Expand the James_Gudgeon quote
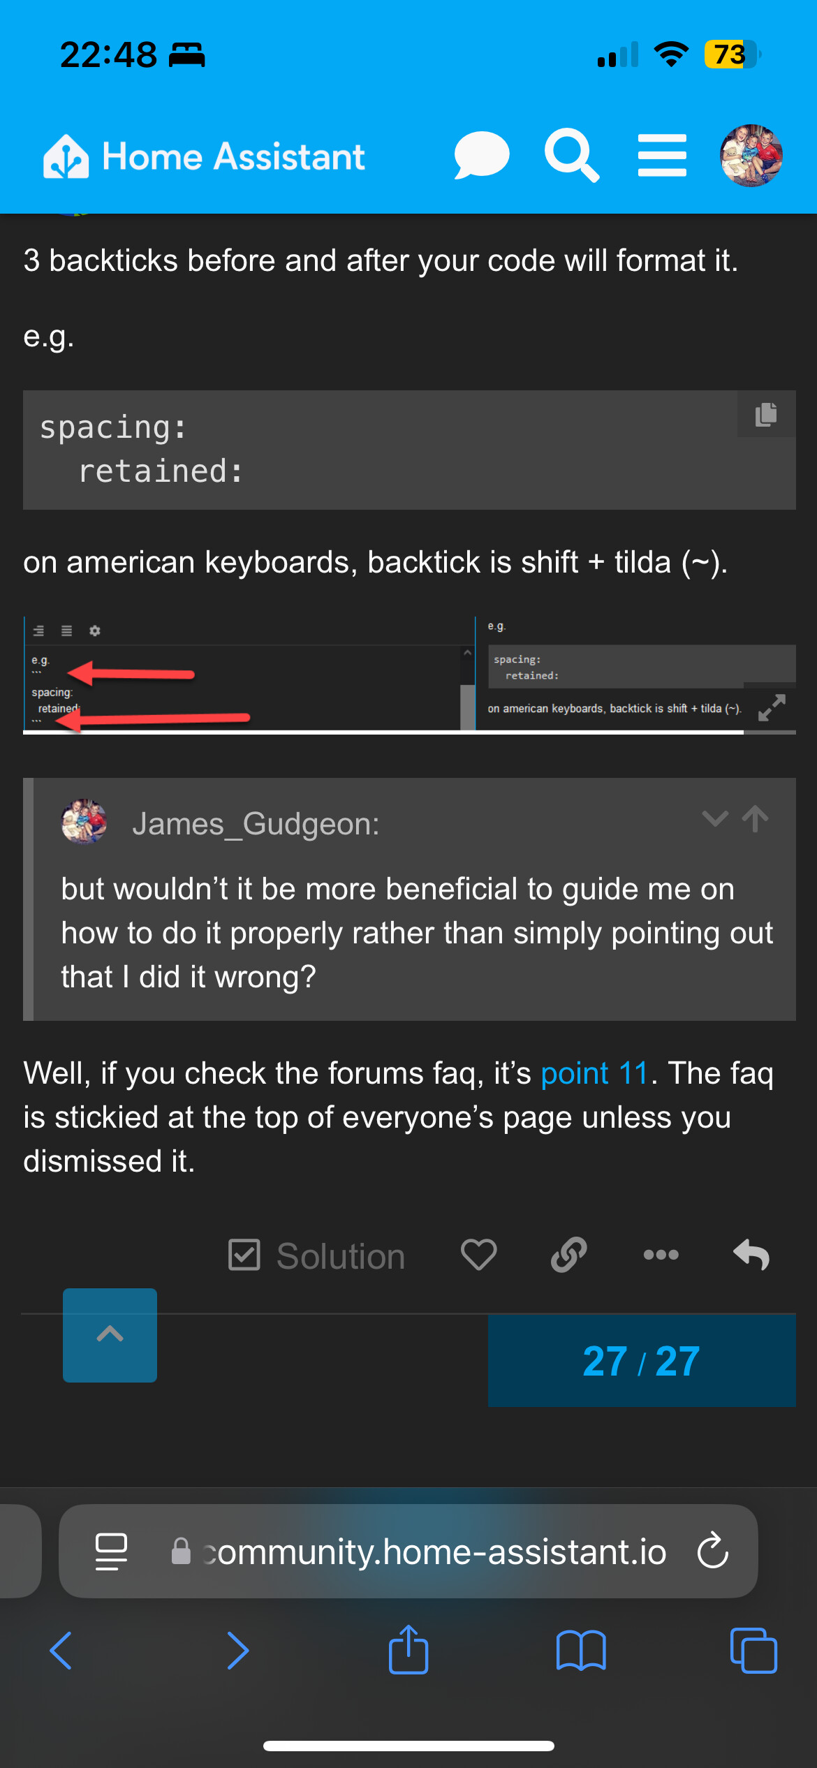817x1768 pixels. coord(714,818)
